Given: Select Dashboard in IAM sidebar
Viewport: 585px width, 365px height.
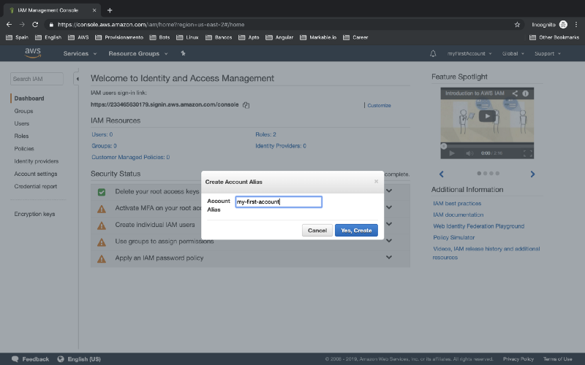Looking at the screenshot, I should tap(29, 99).
